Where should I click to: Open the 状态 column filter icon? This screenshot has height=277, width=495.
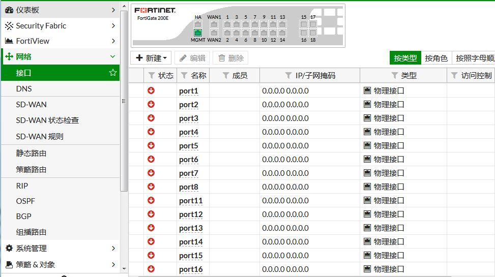pyautogui.click(x=152, y=75)
